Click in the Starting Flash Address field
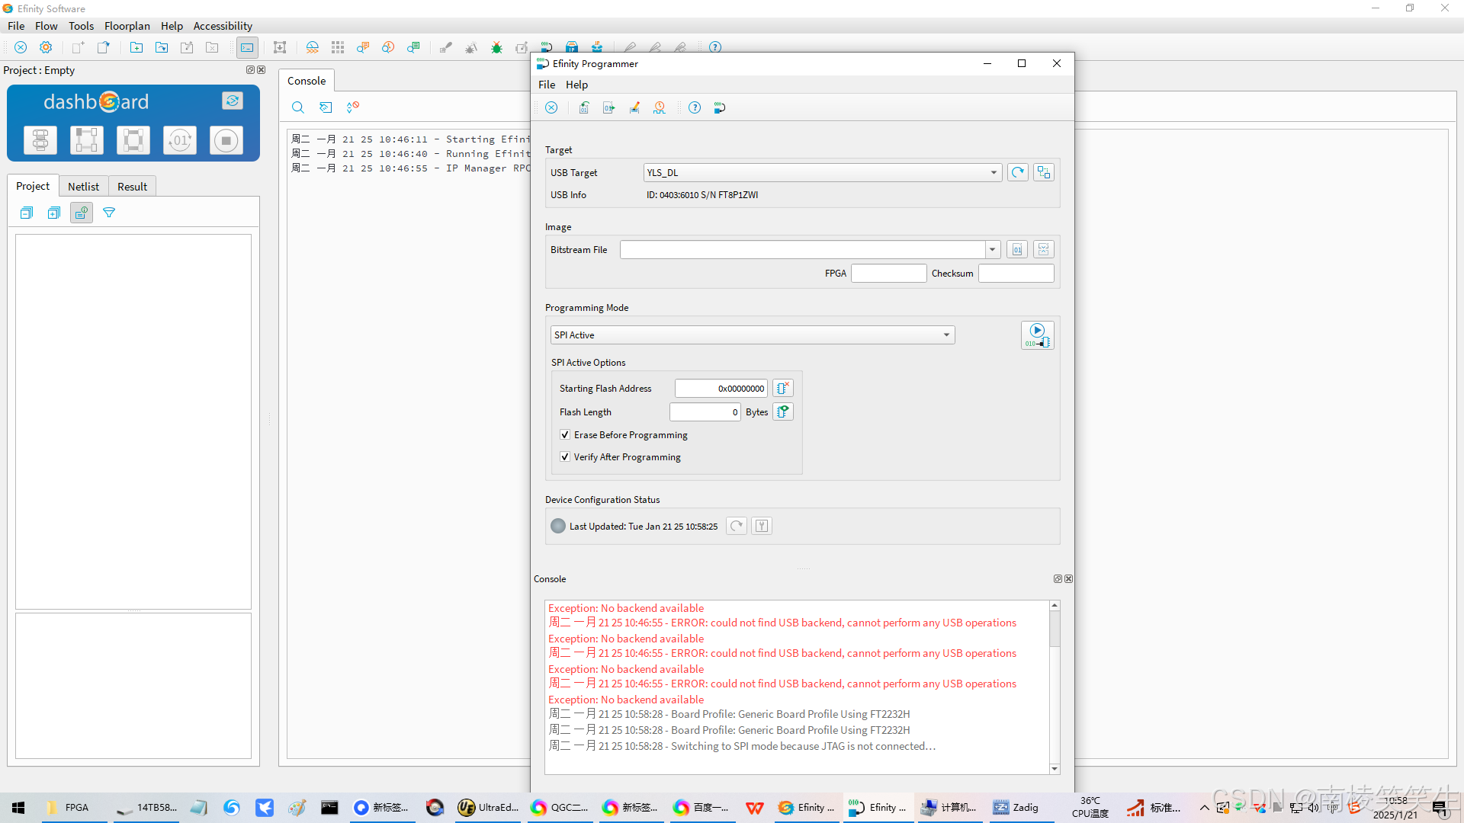Image resolution: width=1464 pixels, height=823 pixels. [x=720, y=388]
